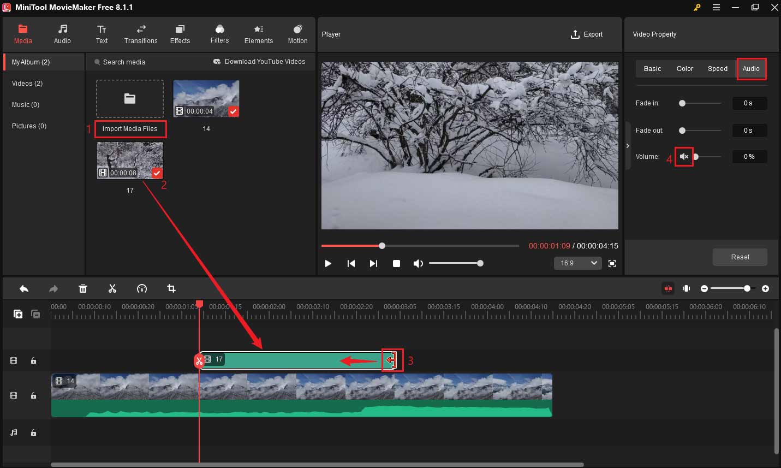Select clip 14 on the timeline
Image resolution: width=781 pixels, height=468 pixels.
[x=302, y=395]
